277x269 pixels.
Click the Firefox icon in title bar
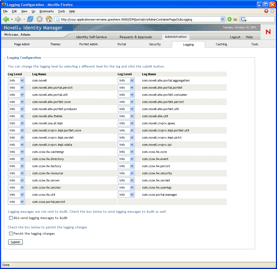tap(4, 4)
